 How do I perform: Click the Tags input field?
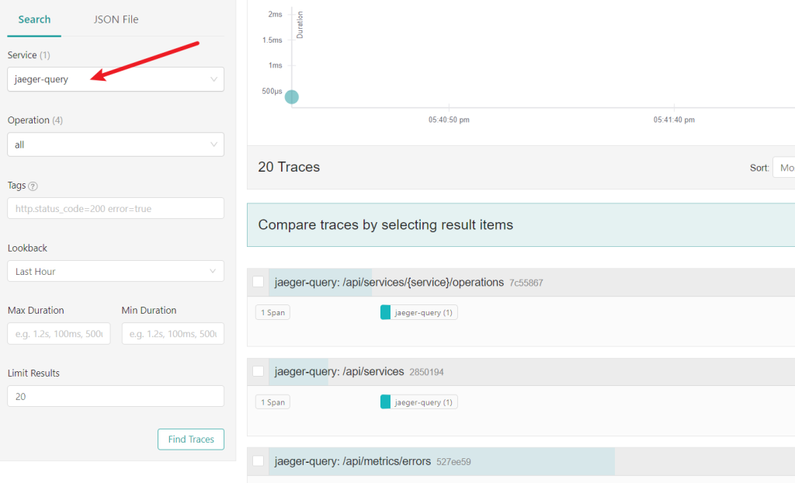[116, 208]
